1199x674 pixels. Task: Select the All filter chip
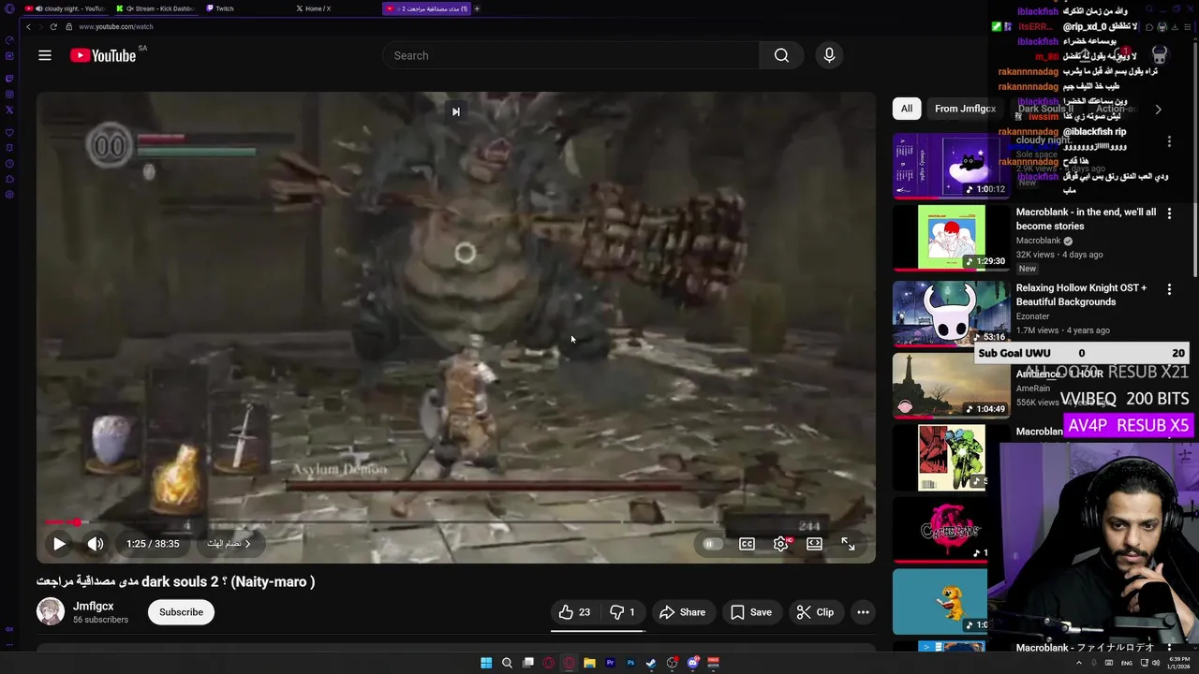point(907,109)
